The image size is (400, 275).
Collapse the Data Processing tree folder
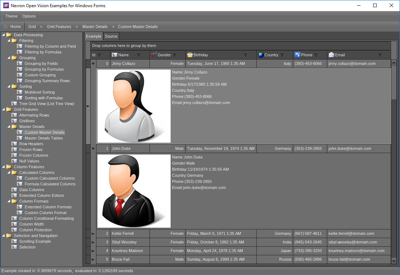pos(4,35)
